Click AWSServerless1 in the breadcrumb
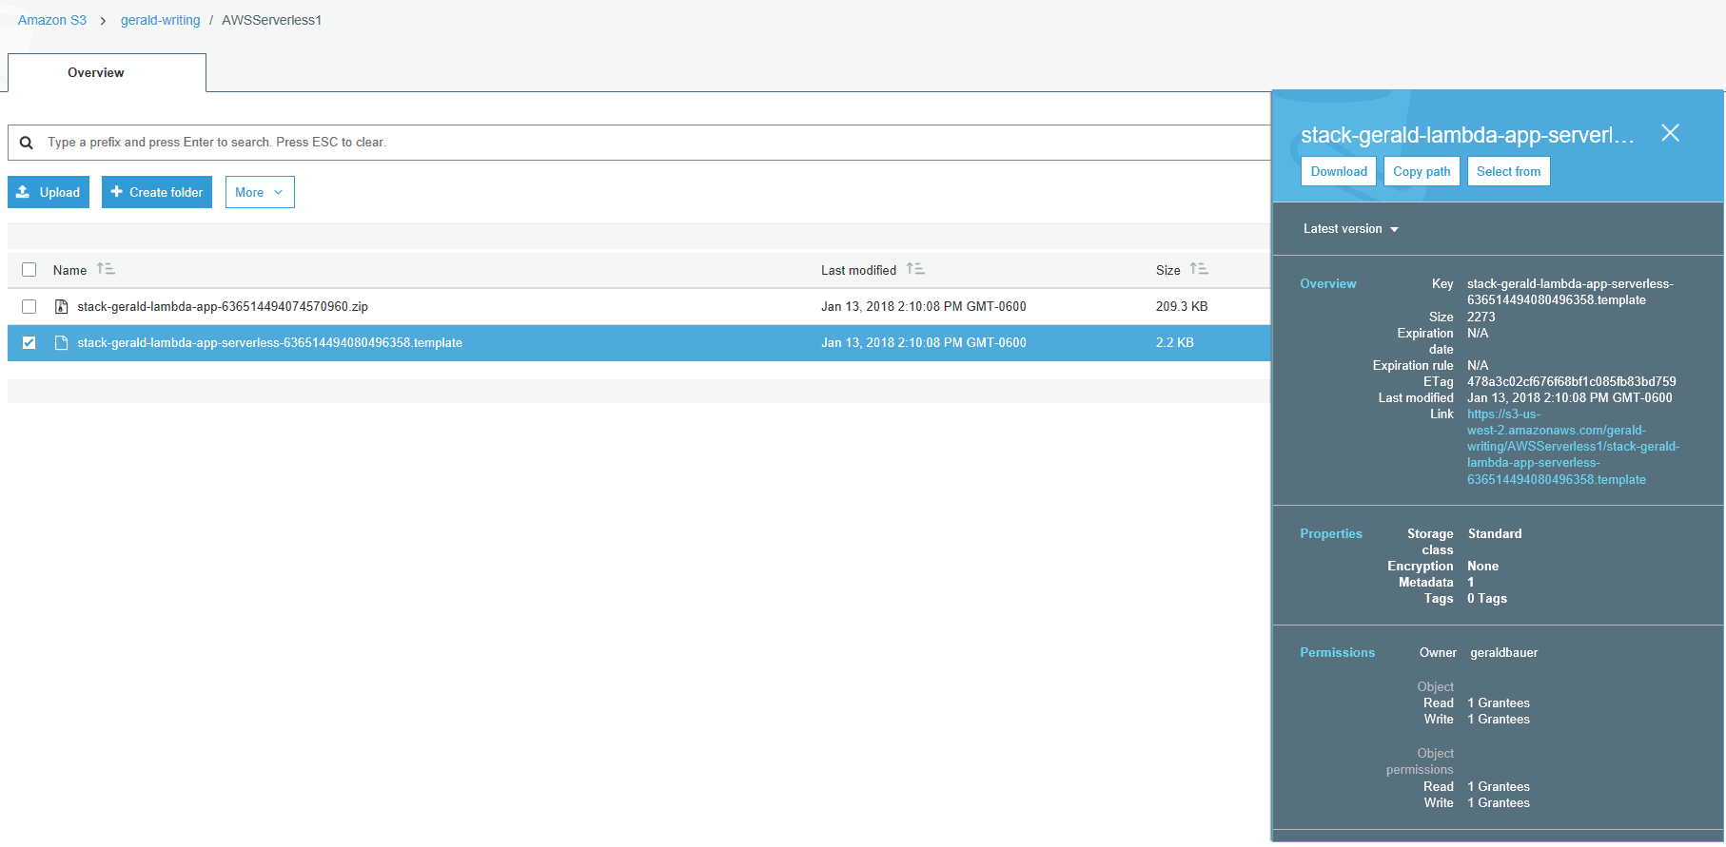Viewport: 1726px width, 847px height. coord(272,20)
